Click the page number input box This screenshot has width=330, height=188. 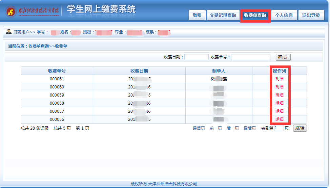pyautogui.click(x=279, y=128)
